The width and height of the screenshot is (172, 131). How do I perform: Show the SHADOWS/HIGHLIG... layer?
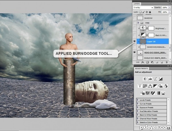[x=134, y=47]
